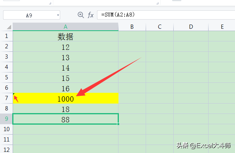This screenshot has width=235, height=153.
Task: Select the cell with value 15
Action: (x=66, y=77)
